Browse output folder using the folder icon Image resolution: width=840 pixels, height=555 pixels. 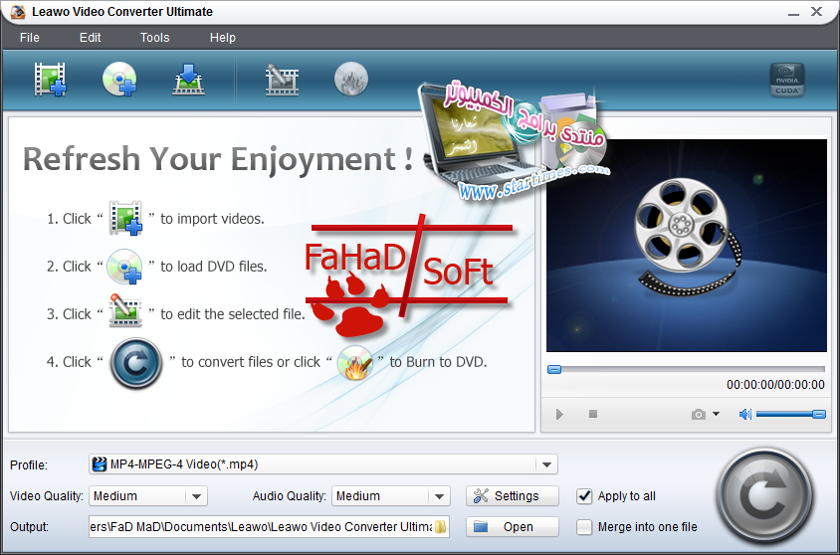[x=441, y=527]
